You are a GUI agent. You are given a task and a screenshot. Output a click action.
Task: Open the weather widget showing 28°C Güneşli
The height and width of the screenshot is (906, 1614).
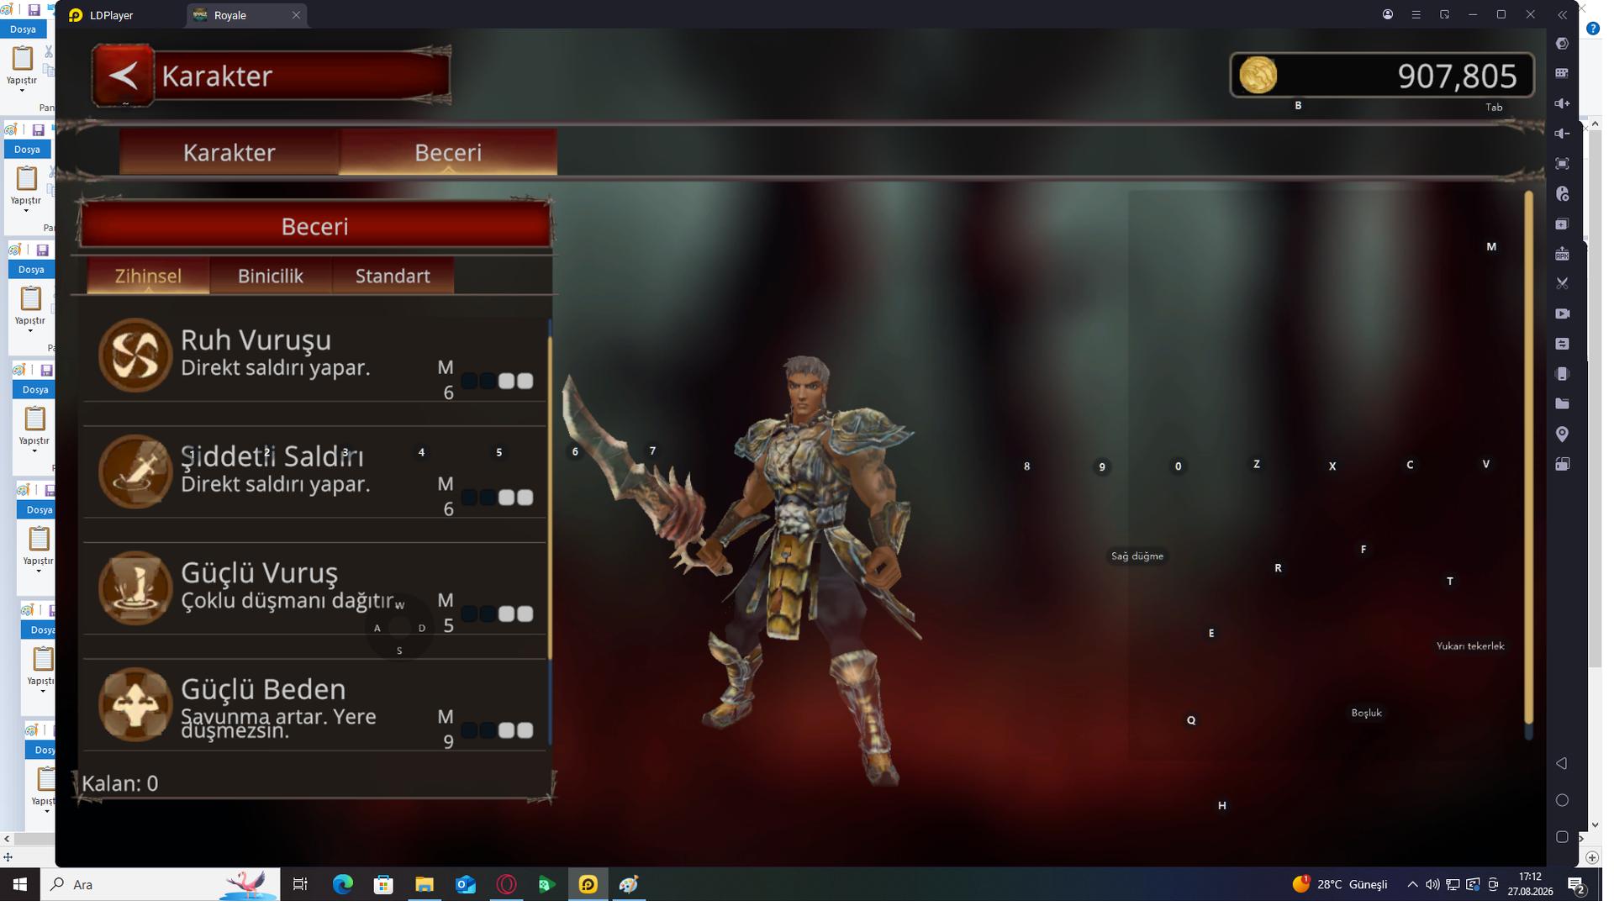click(1340, 885)
